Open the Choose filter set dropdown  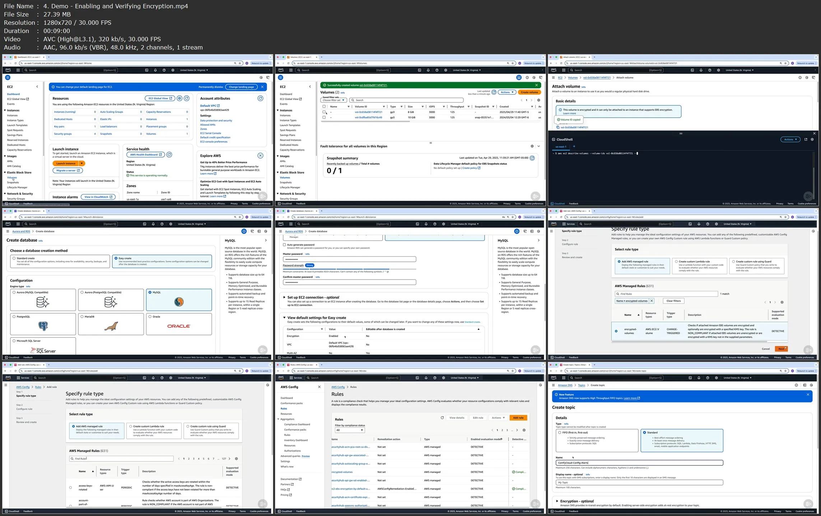pos(334,100)
